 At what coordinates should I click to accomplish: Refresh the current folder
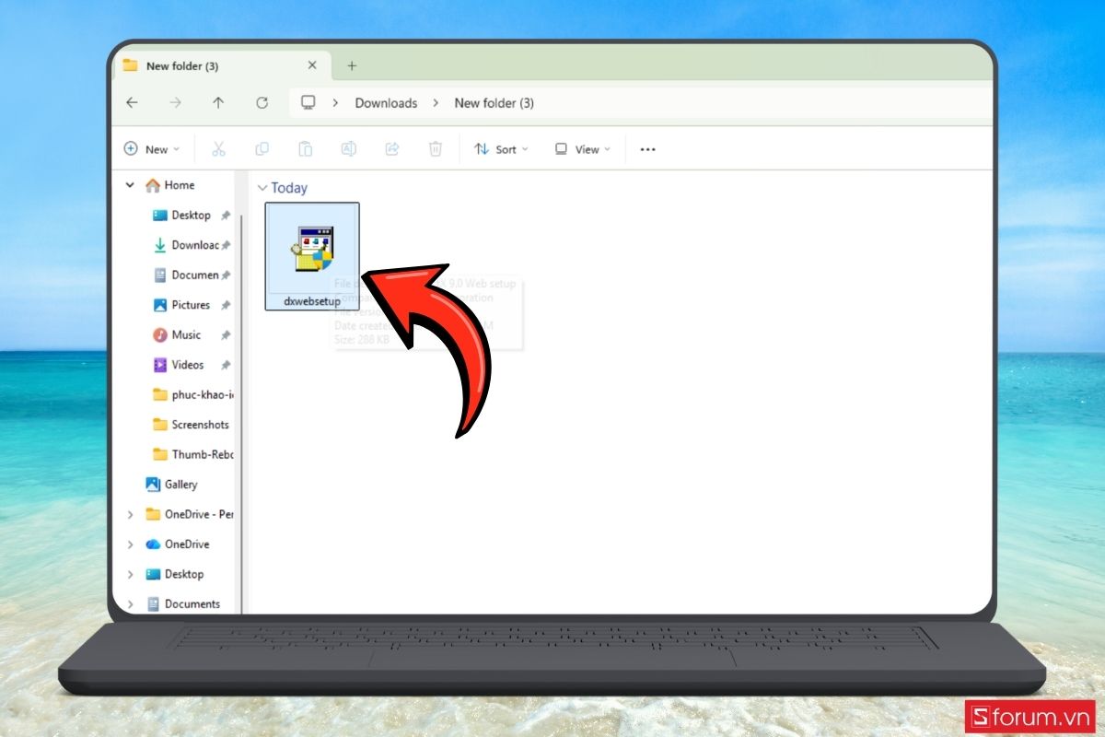(262, 103)
